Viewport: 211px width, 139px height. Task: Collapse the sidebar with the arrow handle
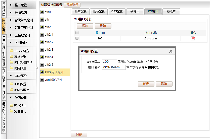pyautogui.click(x=37, y=68)
